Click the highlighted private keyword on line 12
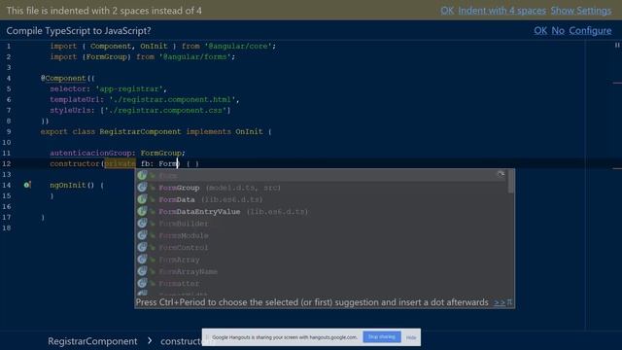Screen dimensions: 622x350 [120, 163]
